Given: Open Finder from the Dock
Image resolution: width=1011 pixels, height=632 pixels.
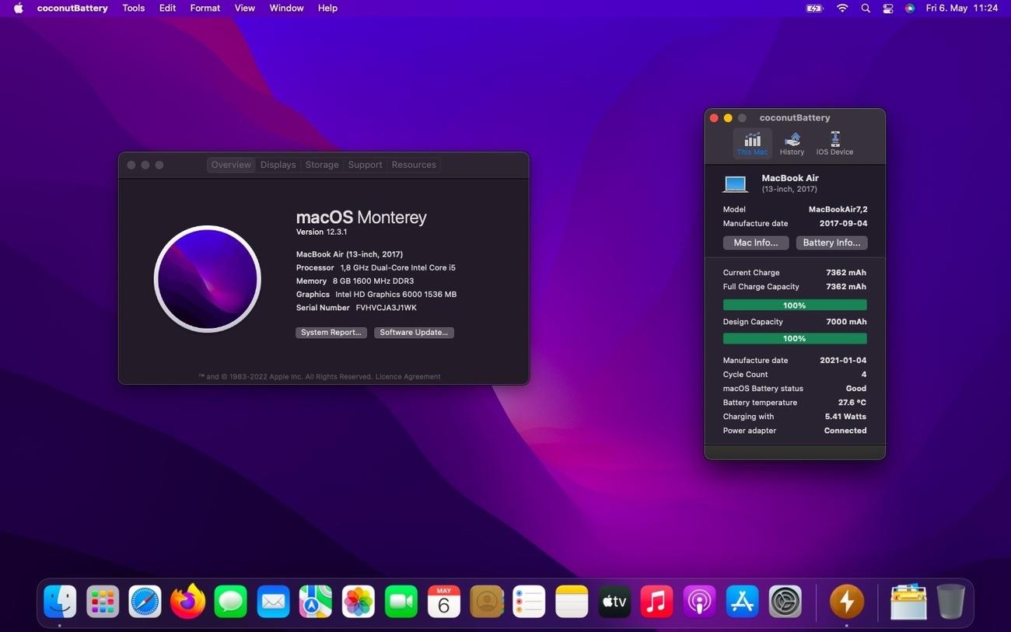Looking at the screenshot, I should [60, 602].
